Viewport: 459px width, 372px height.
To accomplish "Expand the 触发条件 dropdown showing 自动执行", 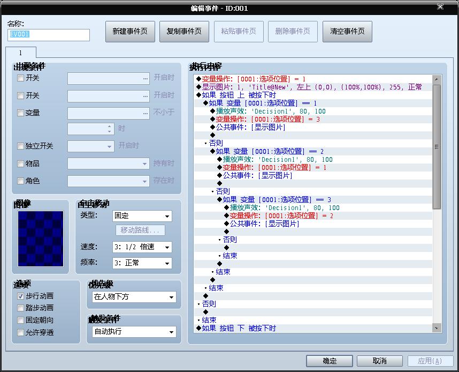I will click(134, 332).
